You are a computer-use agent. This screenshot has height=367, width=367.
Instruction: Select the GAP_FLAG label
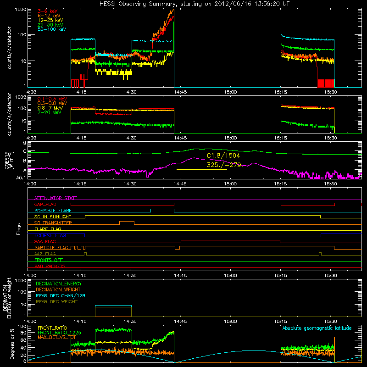point(45,205)
